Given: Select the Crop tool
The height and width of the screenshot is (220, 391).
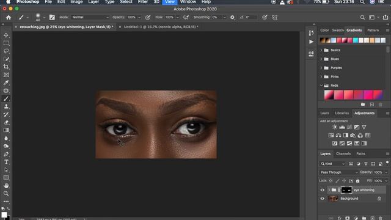Looking at the screenshot, I should click(x=6, y=67).
